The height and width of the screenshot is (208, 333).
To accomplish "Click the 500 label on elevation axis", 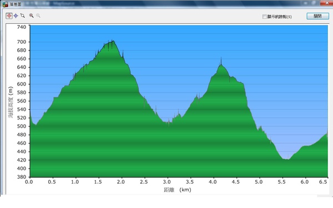I will pyautogui.click(x=22, y=126).
